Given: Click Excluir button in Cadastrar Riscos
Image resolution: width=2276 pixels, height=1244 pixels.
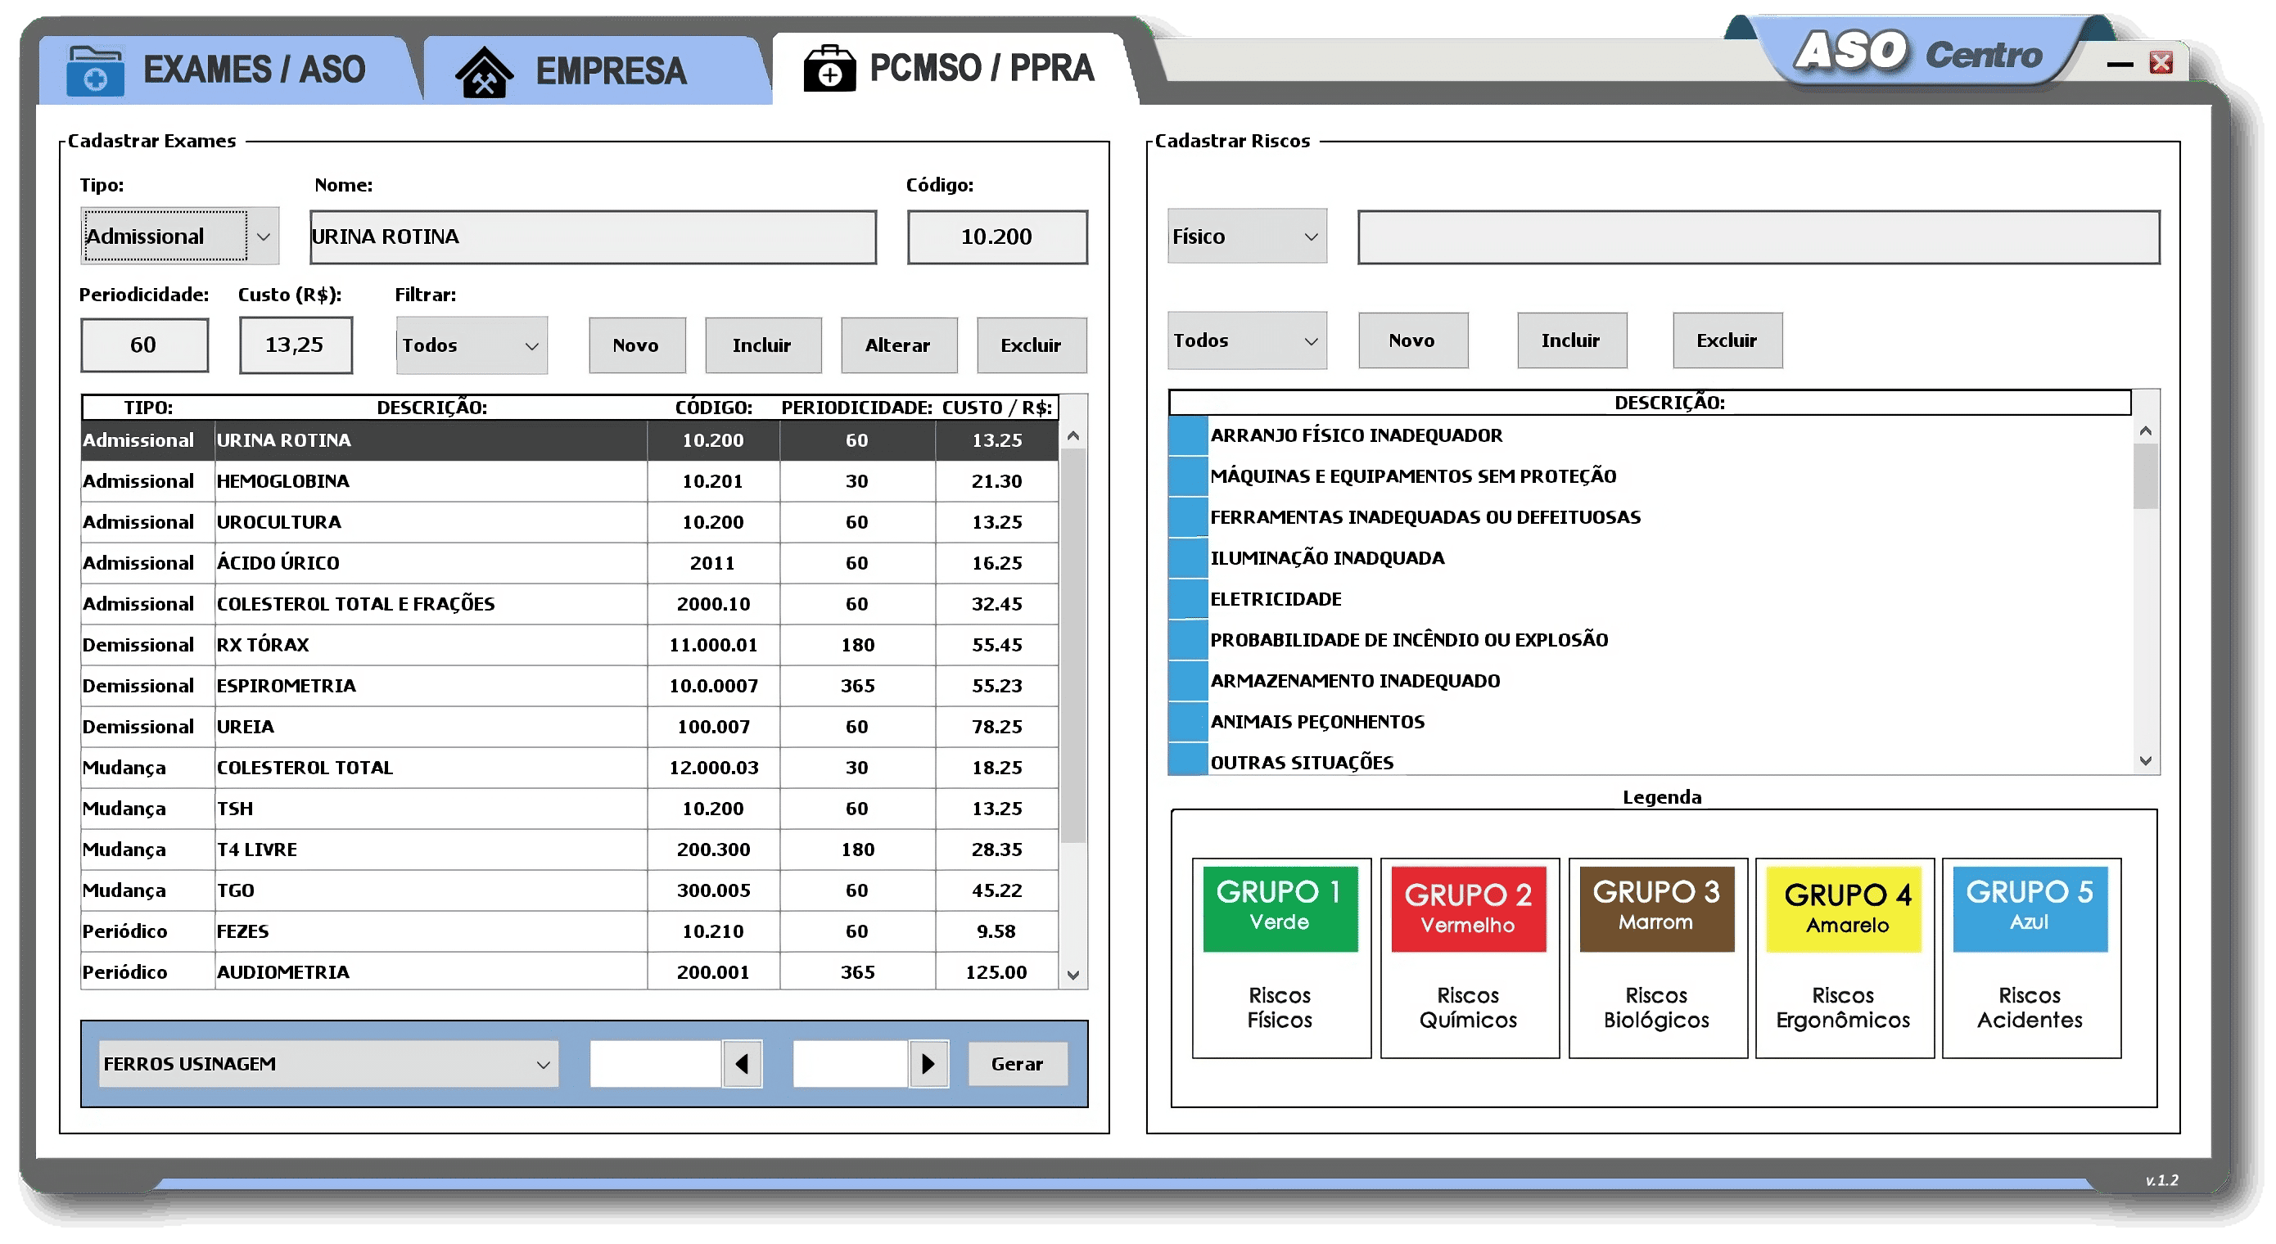Looking at the screenshot, I should (x=1727, y=340).
